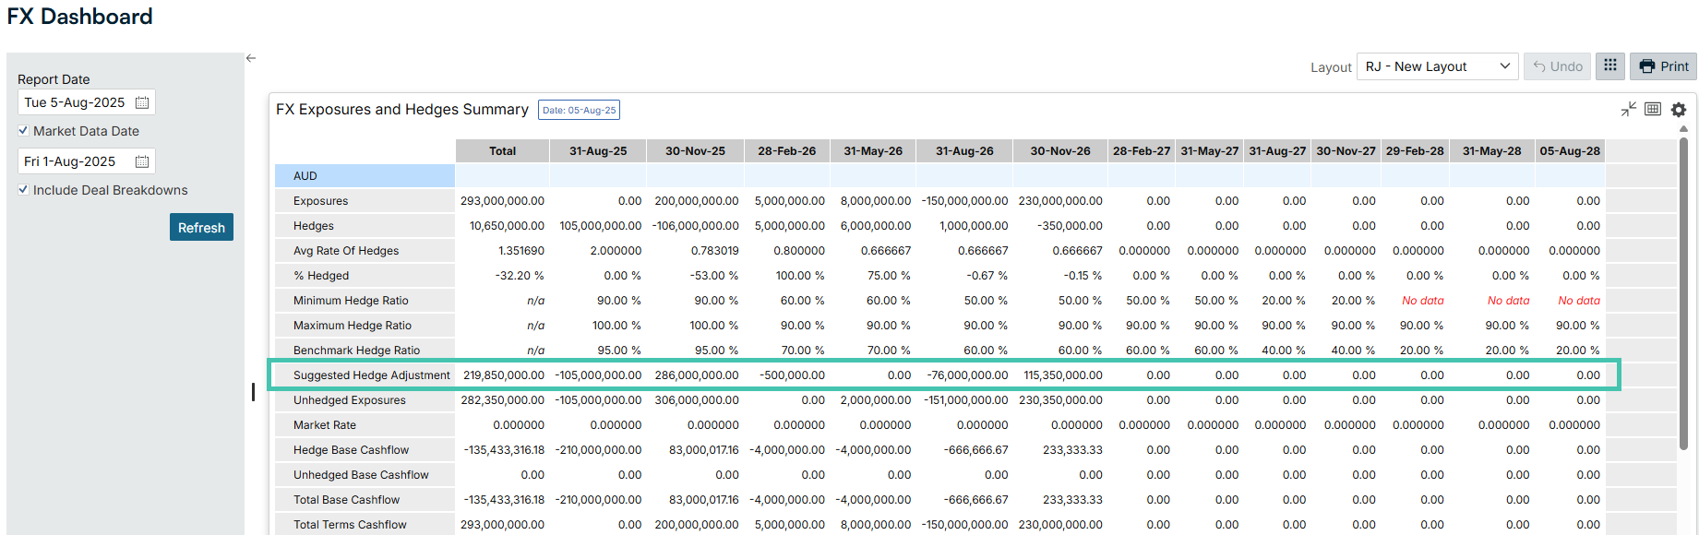
Task: Click the Report Date input field
Action: pos(87,102)
